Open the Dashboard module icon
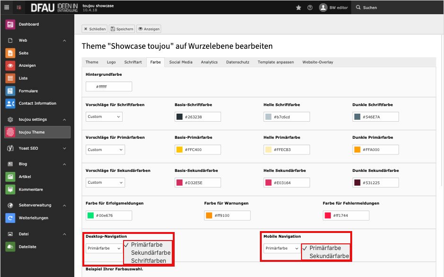Screen dimensions: 444x277 (10, 24)
